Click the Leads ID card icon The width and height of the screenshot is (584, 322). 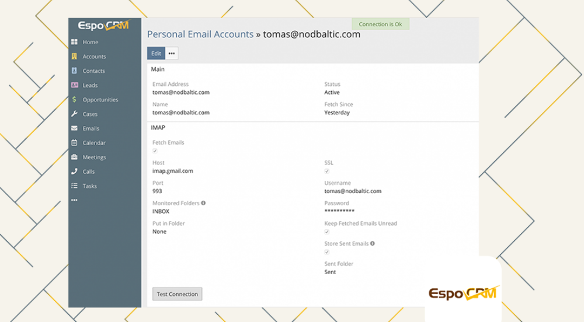(x=75, y=85)
